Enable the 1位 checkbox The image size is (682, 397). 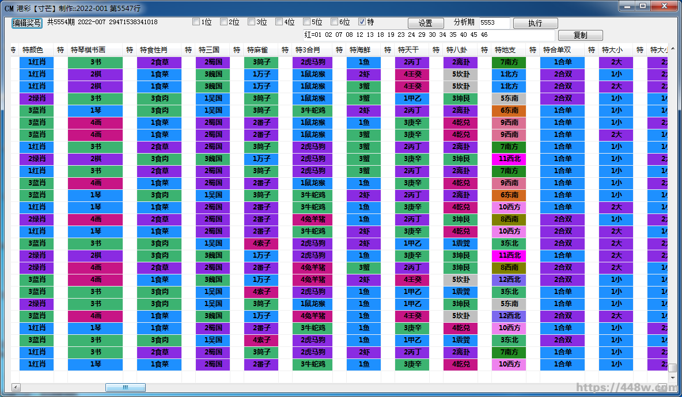point(196,22)
